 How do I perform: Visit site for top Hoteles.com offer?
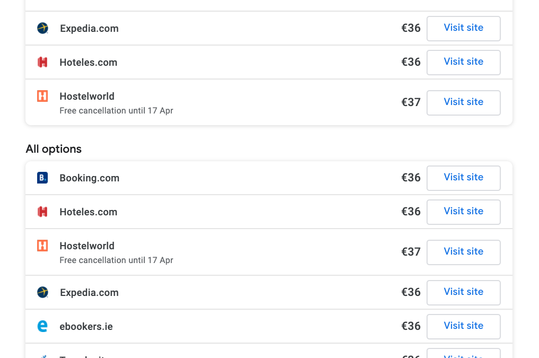463,63
